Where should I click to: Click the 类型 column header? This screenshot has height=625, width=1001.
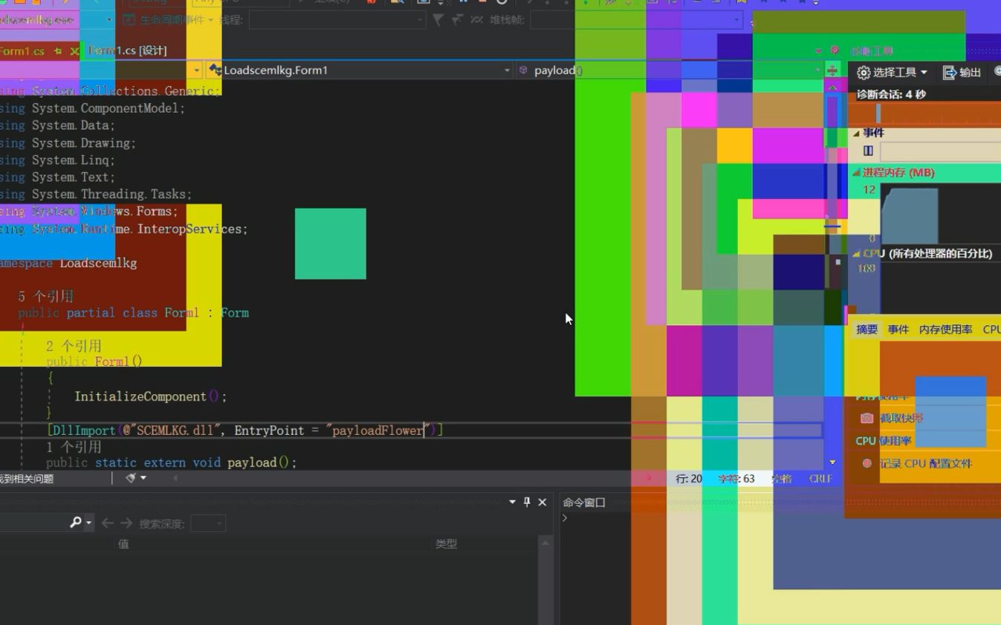[x=446, y=544]
